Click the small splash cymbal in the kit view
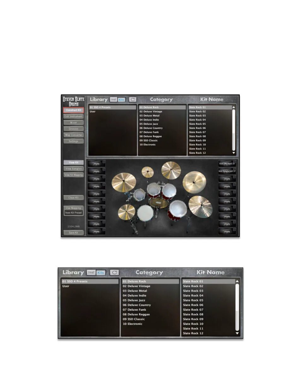 coord(147,172)
